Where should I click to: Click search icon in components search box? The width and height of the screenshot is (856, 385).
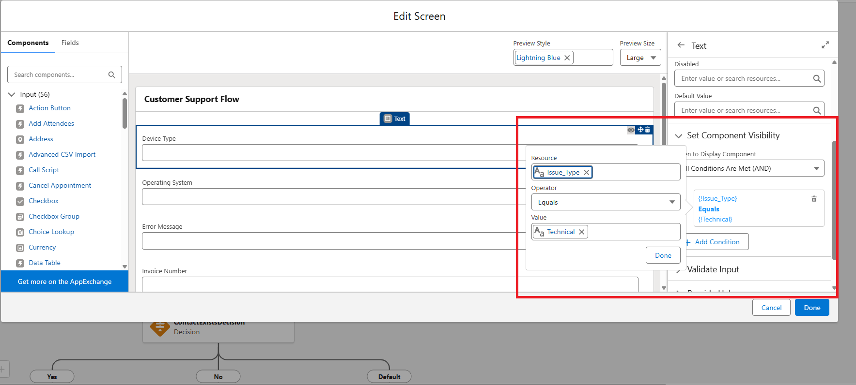(111, 75)
